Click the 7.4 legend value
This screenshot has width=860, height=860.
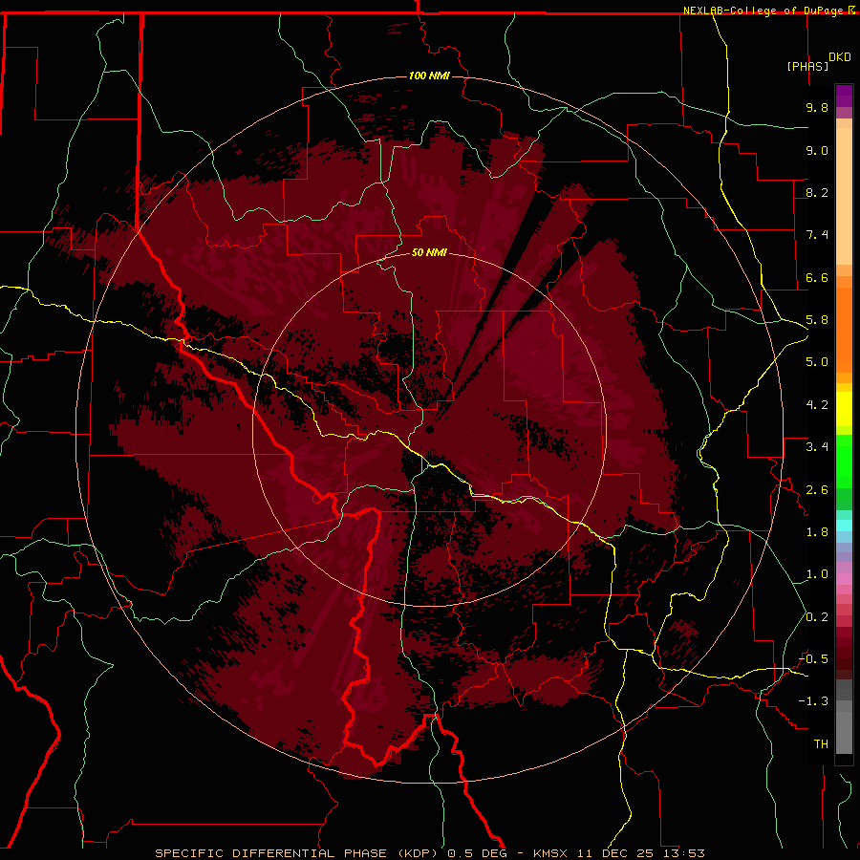pos(817,235)
